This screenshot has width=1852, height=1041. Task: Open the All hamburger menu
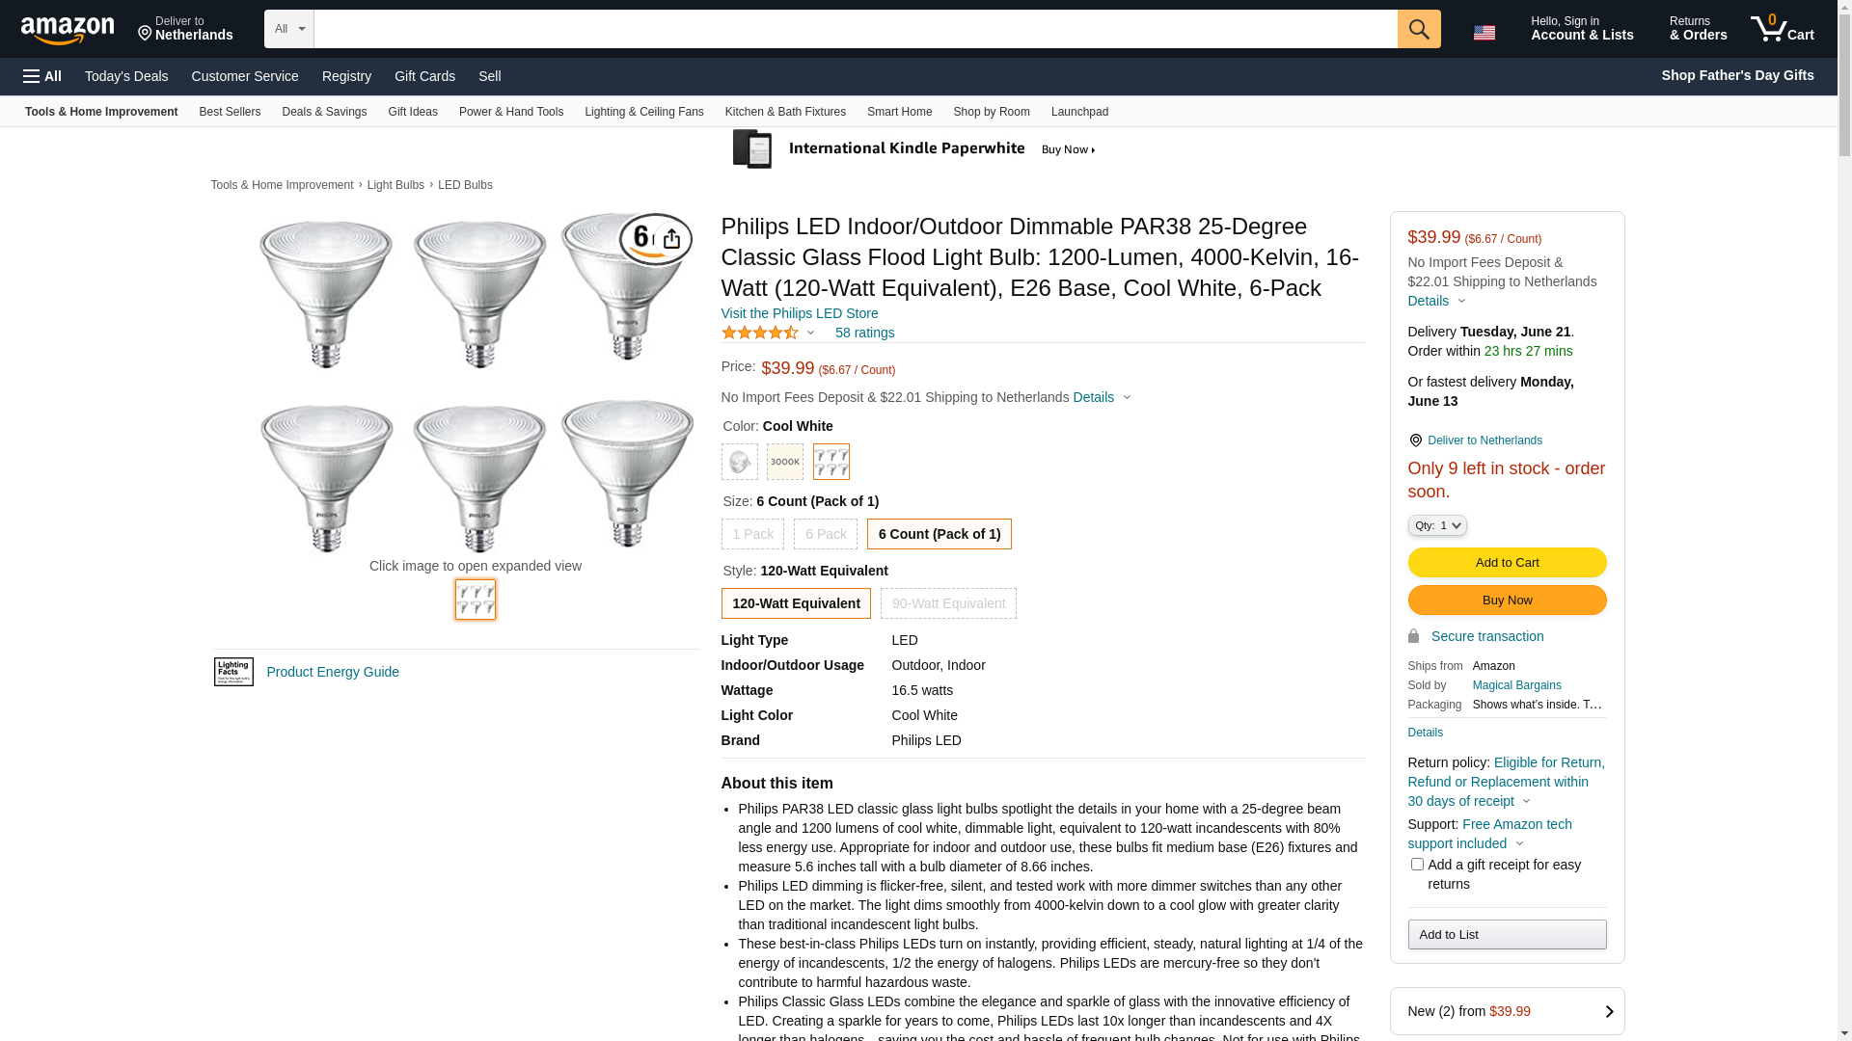(42, 76)
